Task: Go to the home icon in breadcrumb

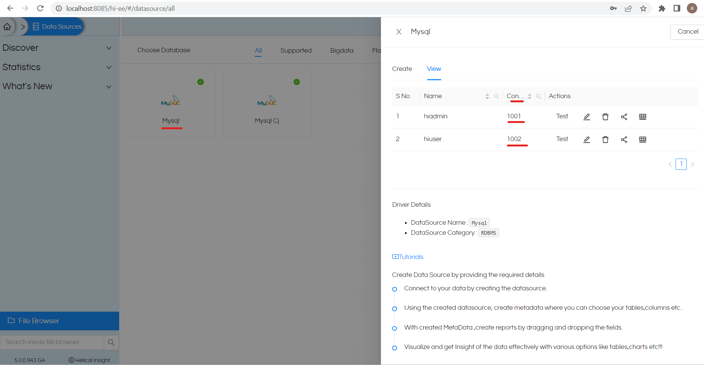Action: coord(7,26)
